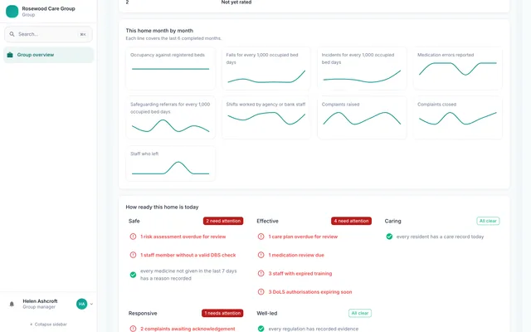The image size is (531, 332).
Task: Open Shifts worked by agency or bank staff chart
Action: click(x=266, y=118)
